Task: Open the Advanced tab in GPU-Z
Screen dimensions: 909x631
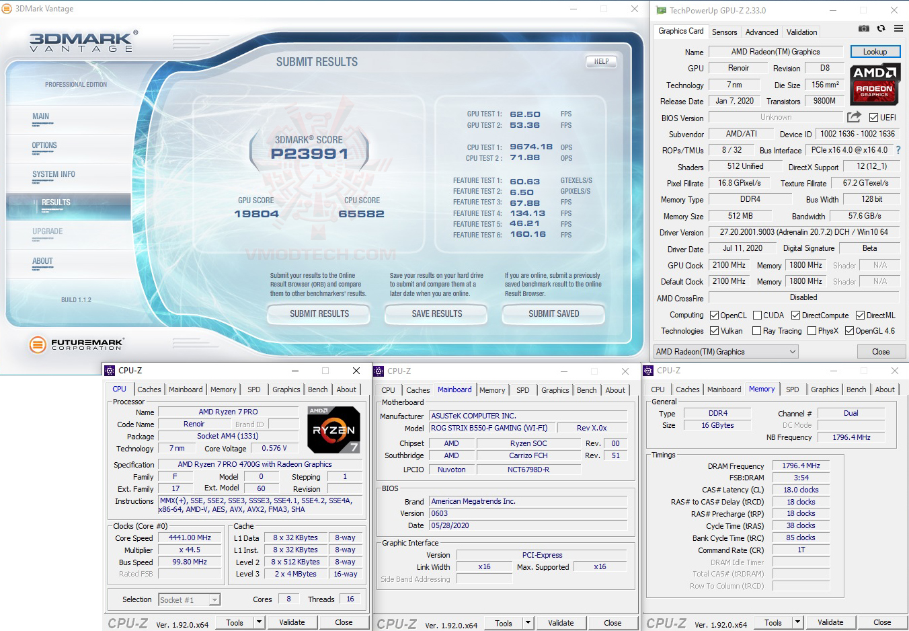Action: pyautogui.click(x=762, y=32)
